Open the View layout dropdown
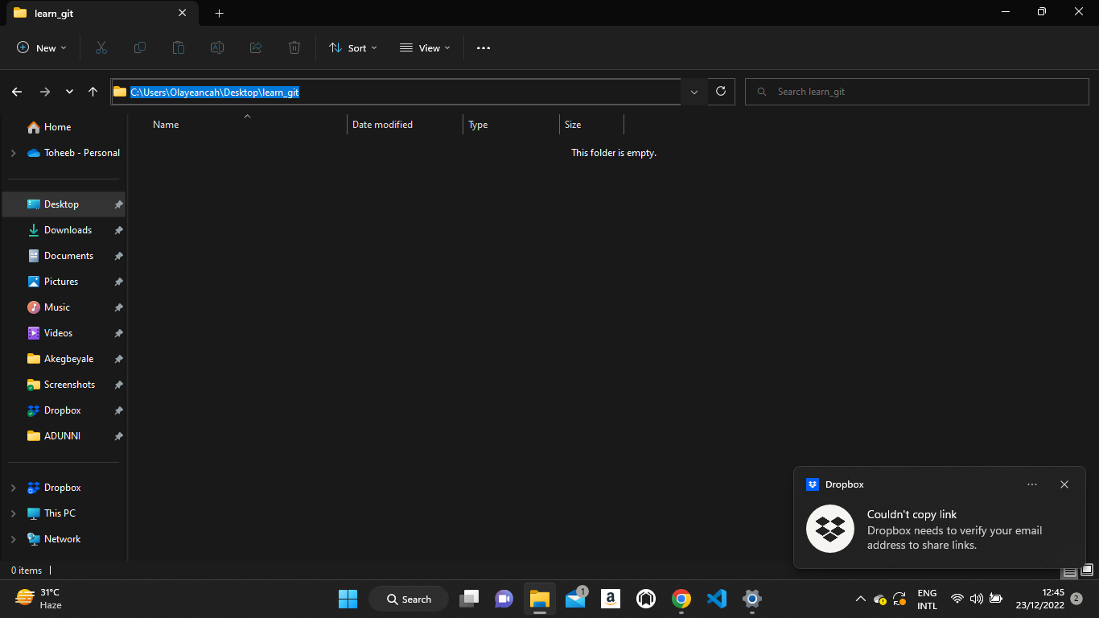Image resolution: width=1099 pixels, height=618 pixels. pos(426,48)
